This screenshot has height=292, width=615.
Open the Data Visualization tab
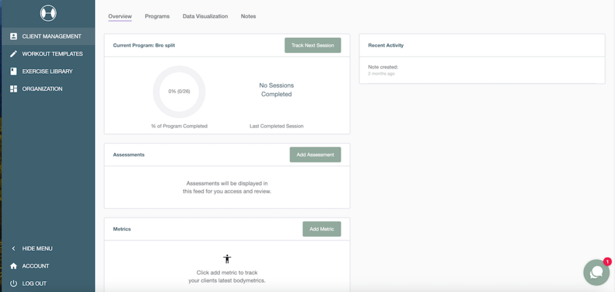(205, 16)
